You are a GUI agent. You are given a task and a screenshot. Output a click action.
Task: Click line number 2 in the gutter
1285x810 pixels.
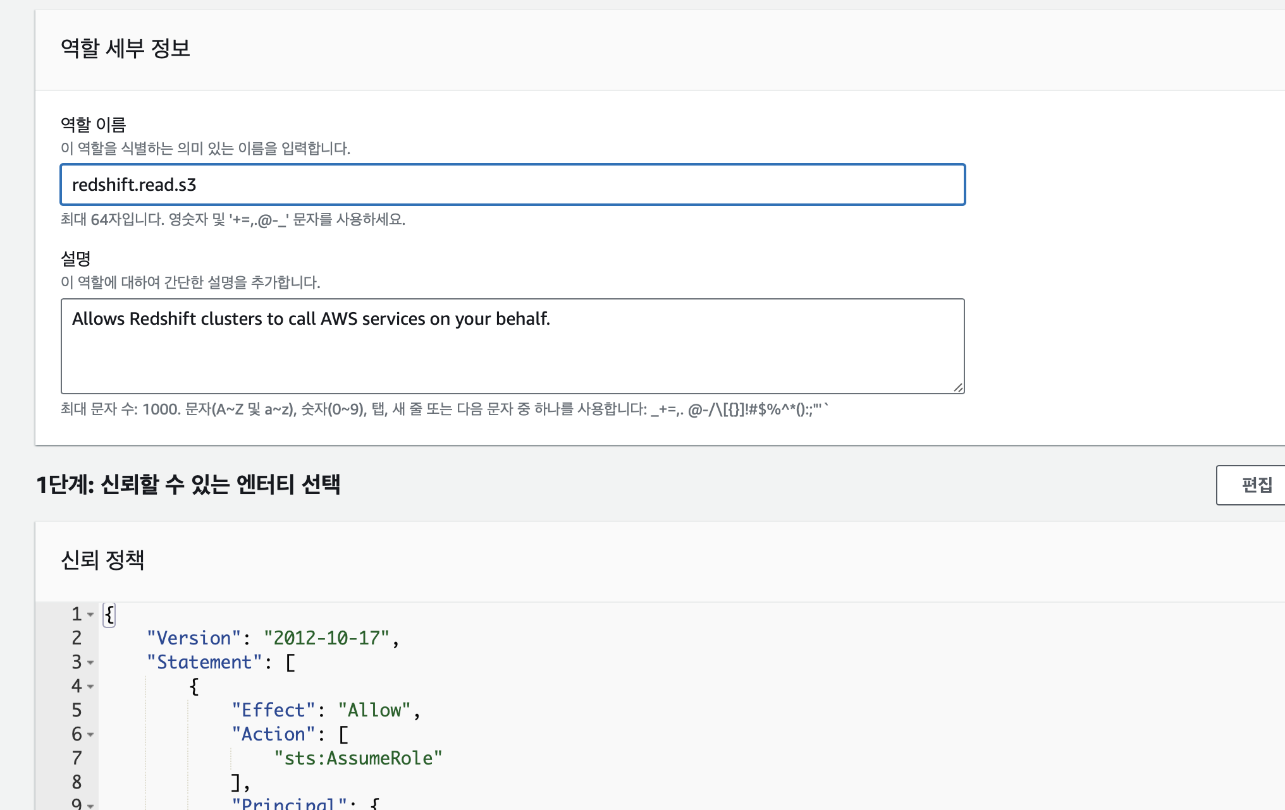77,638
